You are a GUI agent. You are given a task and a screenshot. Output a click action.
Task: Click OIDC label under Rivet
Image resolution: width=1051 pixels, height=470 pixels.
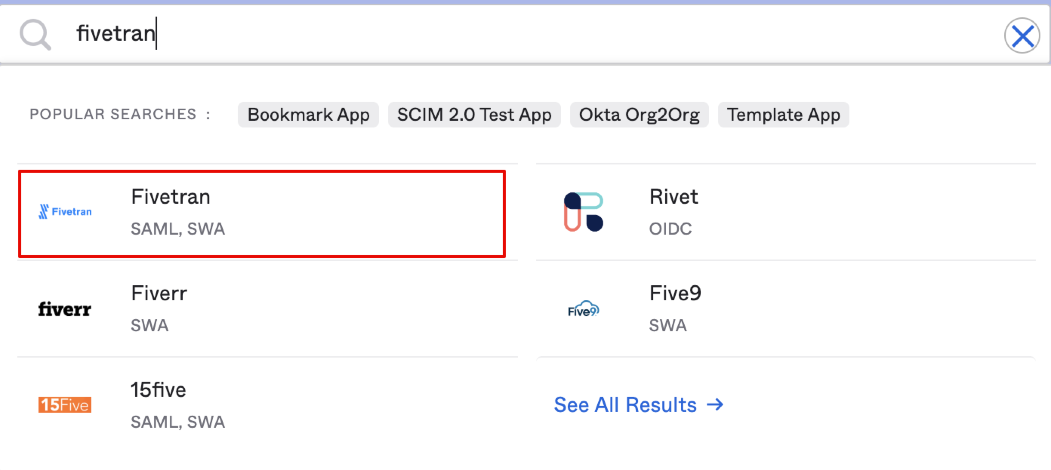670,229
